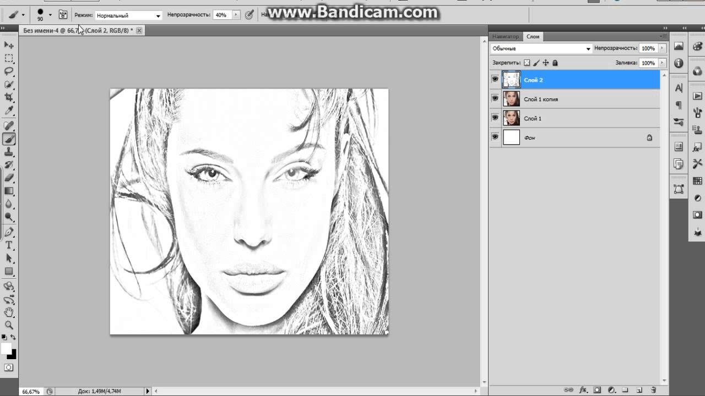Select the History Brush tool
The height and width of the screenshot is (396, 705).
9,165
